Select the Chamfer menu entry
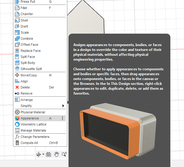This screenshot has width=184, height=167. [40, 14]
